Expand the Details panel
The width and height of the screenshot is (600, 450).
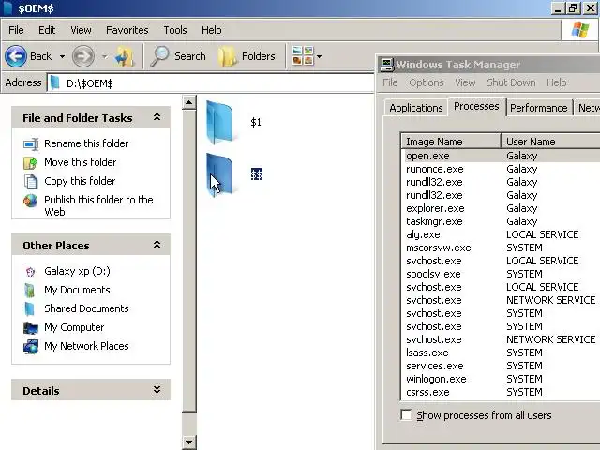click(157, 390)
